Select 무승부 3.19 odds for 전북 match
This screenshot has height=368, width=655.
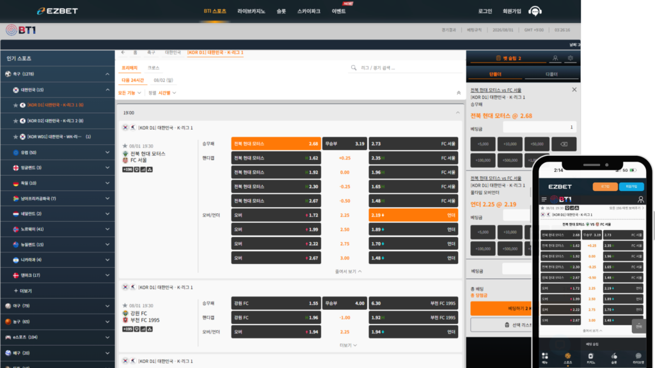[x=345, y=144]
